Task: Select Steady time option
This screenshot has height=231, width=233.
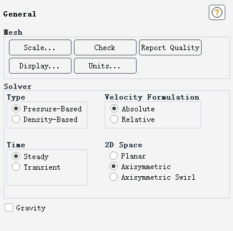Action: tap(16, 156)
